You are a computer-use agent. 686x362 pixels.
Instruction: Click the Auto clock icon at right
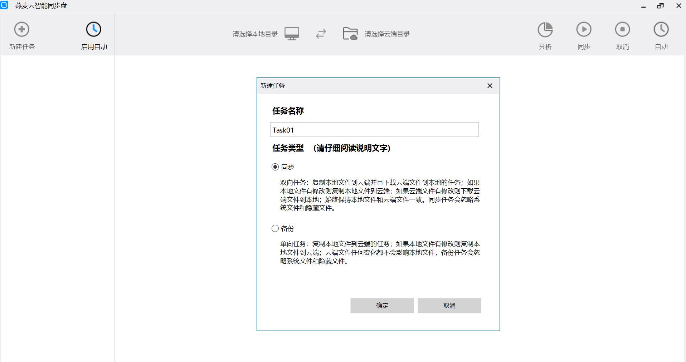pos(661,29)
